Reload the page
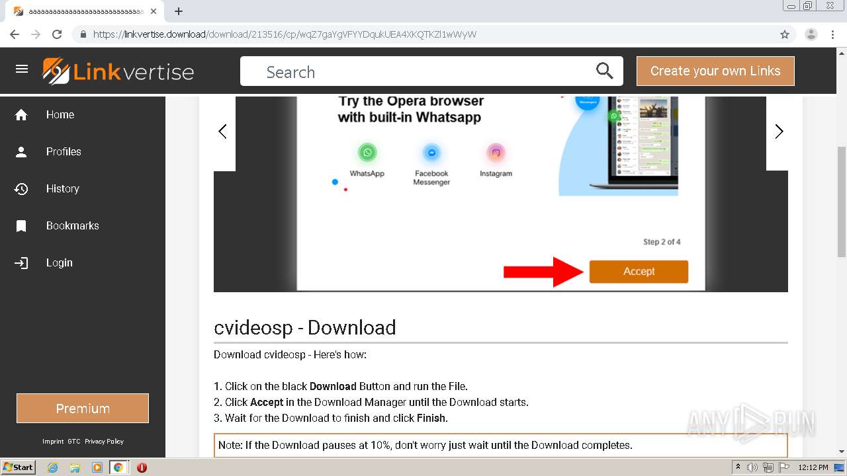 (x=57, y=34)
